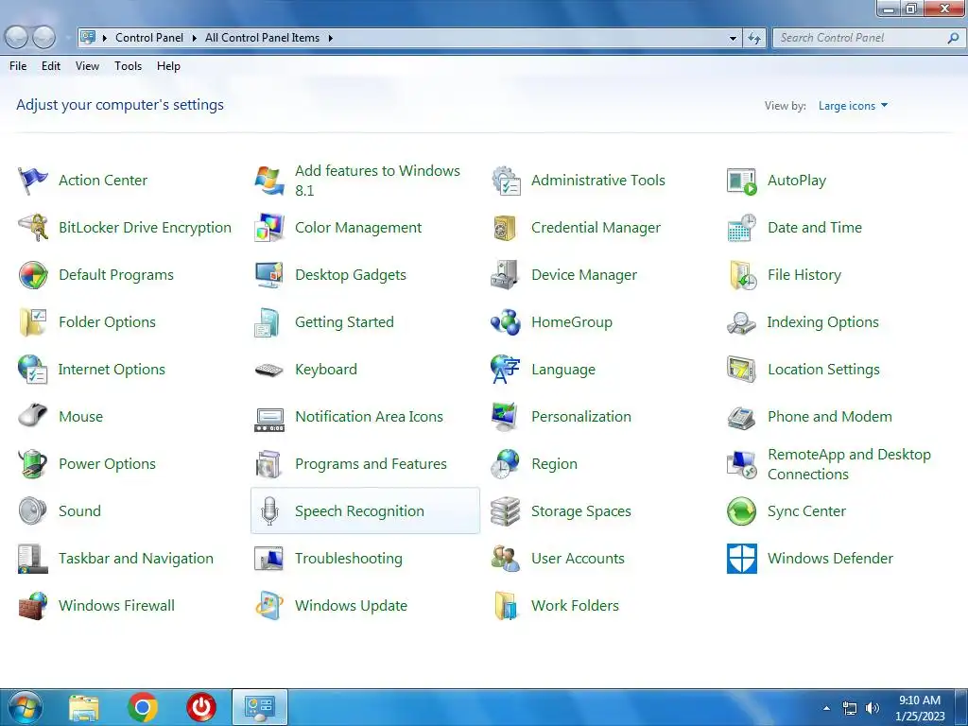This screenshot has width=968, height=726.
Task: Open the User Accounts icon
Action: tap(506, 558)
